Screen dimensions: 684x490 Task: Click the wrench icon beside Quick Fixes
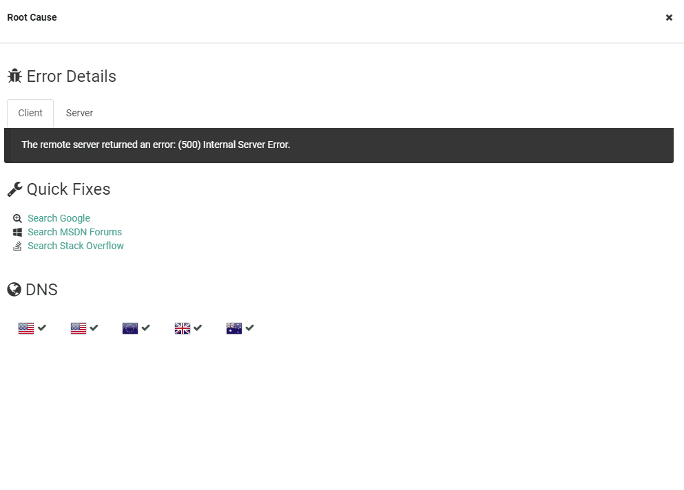tap(14, 189)
